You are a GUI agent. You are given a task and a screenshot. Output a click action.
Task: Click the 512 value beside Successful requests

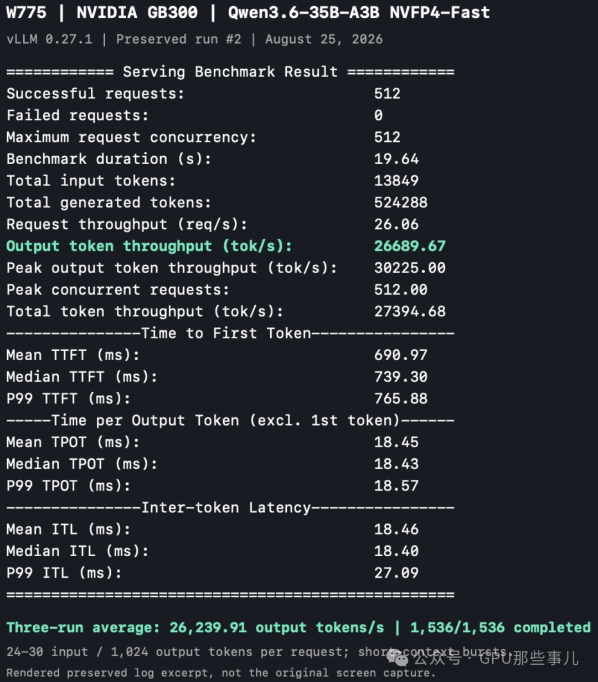point(387,93)
